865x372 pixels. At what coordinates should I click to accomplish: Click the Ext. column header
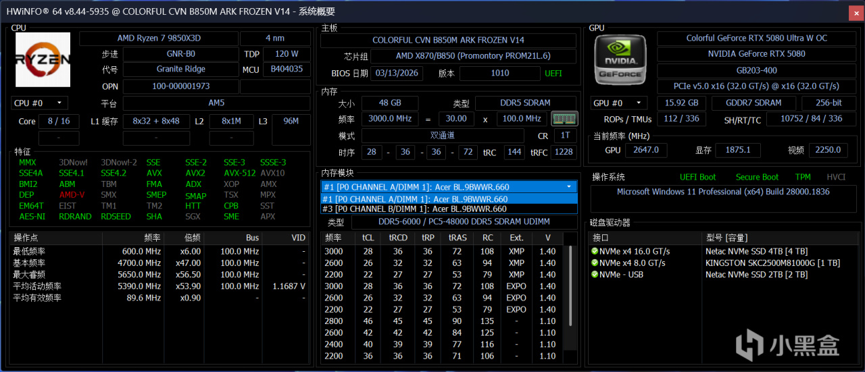pos(516,238)
